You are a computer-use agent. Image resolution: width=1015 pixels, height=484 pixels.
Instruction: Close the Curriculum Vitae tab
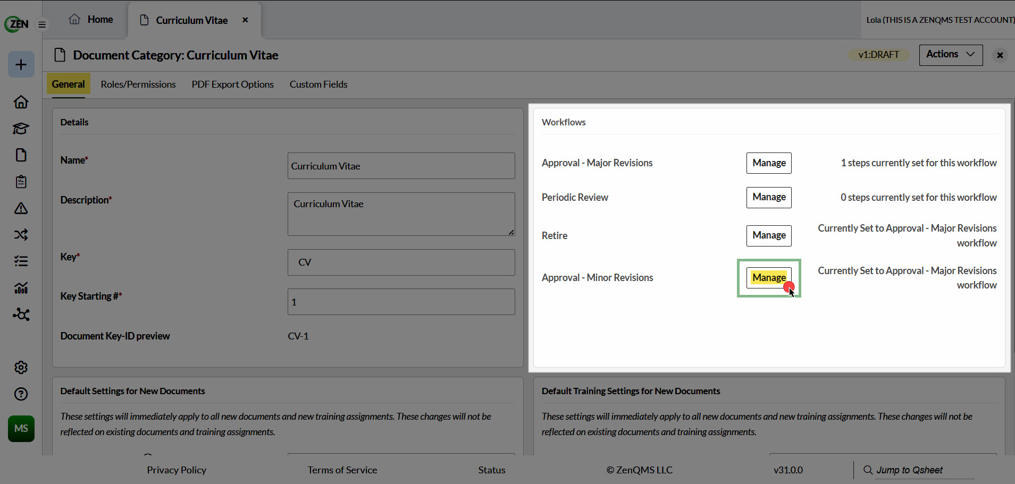pos(245,20)
